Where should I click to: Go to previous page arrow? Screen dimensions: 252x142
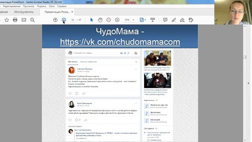[55, 20]
